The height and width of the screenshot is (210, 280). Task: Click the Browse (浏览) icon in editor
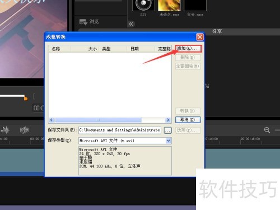(x=83, y=22)
